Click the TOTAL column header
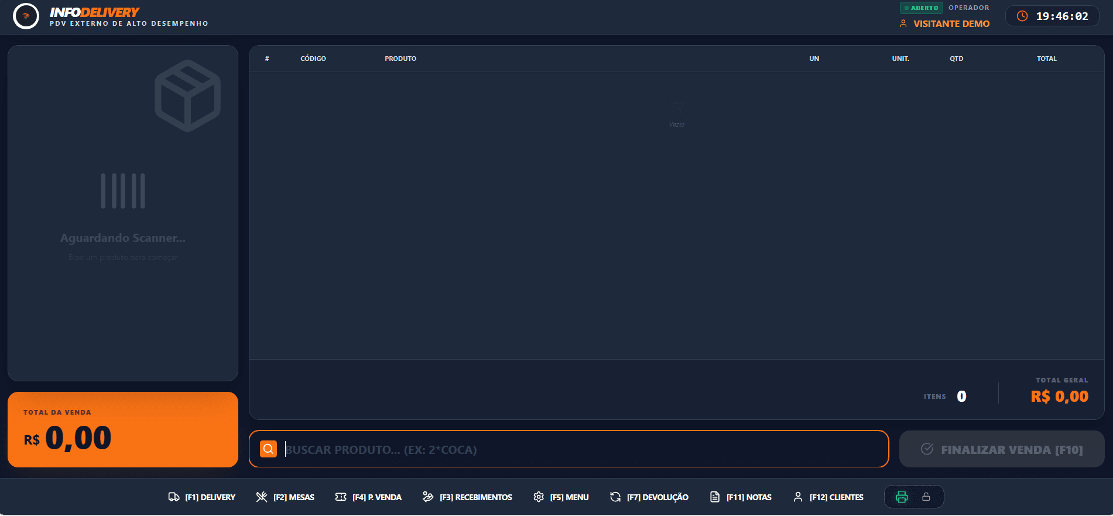Image resolution: width=1113 pixels, height=516 pixels. click(x=1047, y=59)
